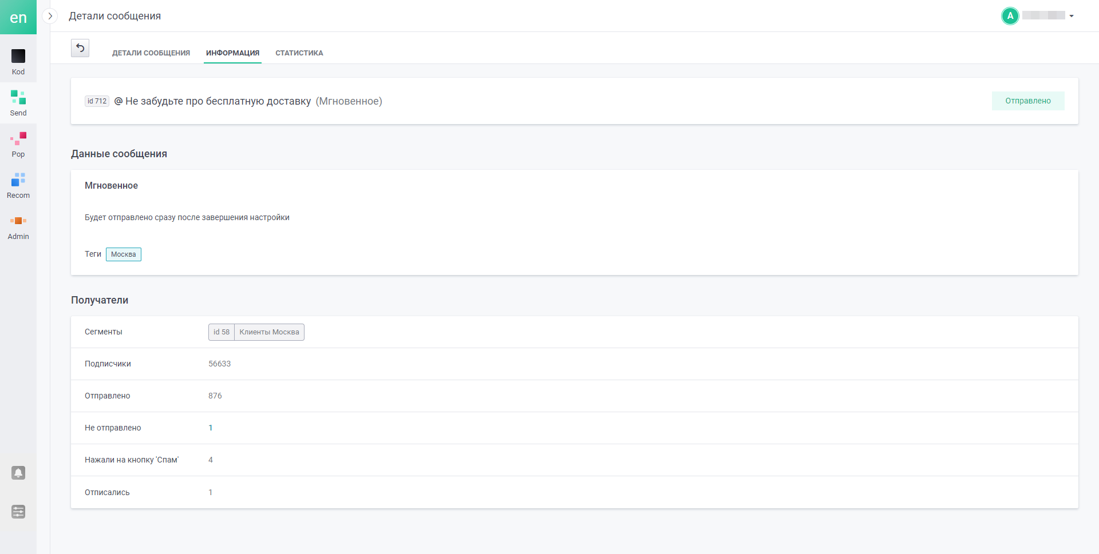
Task: Expand the sidebar with the chevron arrow
Action: [x=50, y=16]
